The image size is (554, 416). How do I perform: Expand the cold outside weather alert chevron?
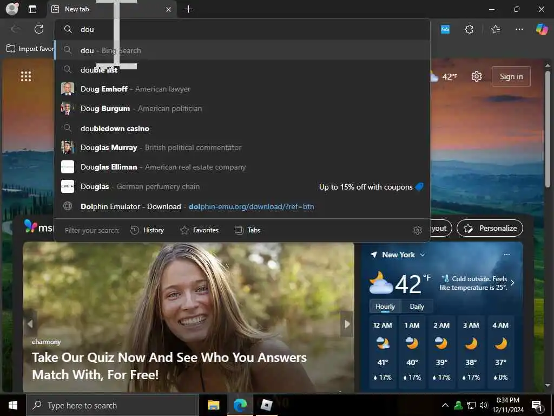pos(513,283)
